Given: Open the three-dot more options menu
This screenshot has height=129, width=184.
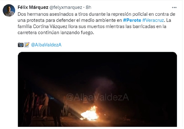Looking at the screenshot, I should pos(174,8).
